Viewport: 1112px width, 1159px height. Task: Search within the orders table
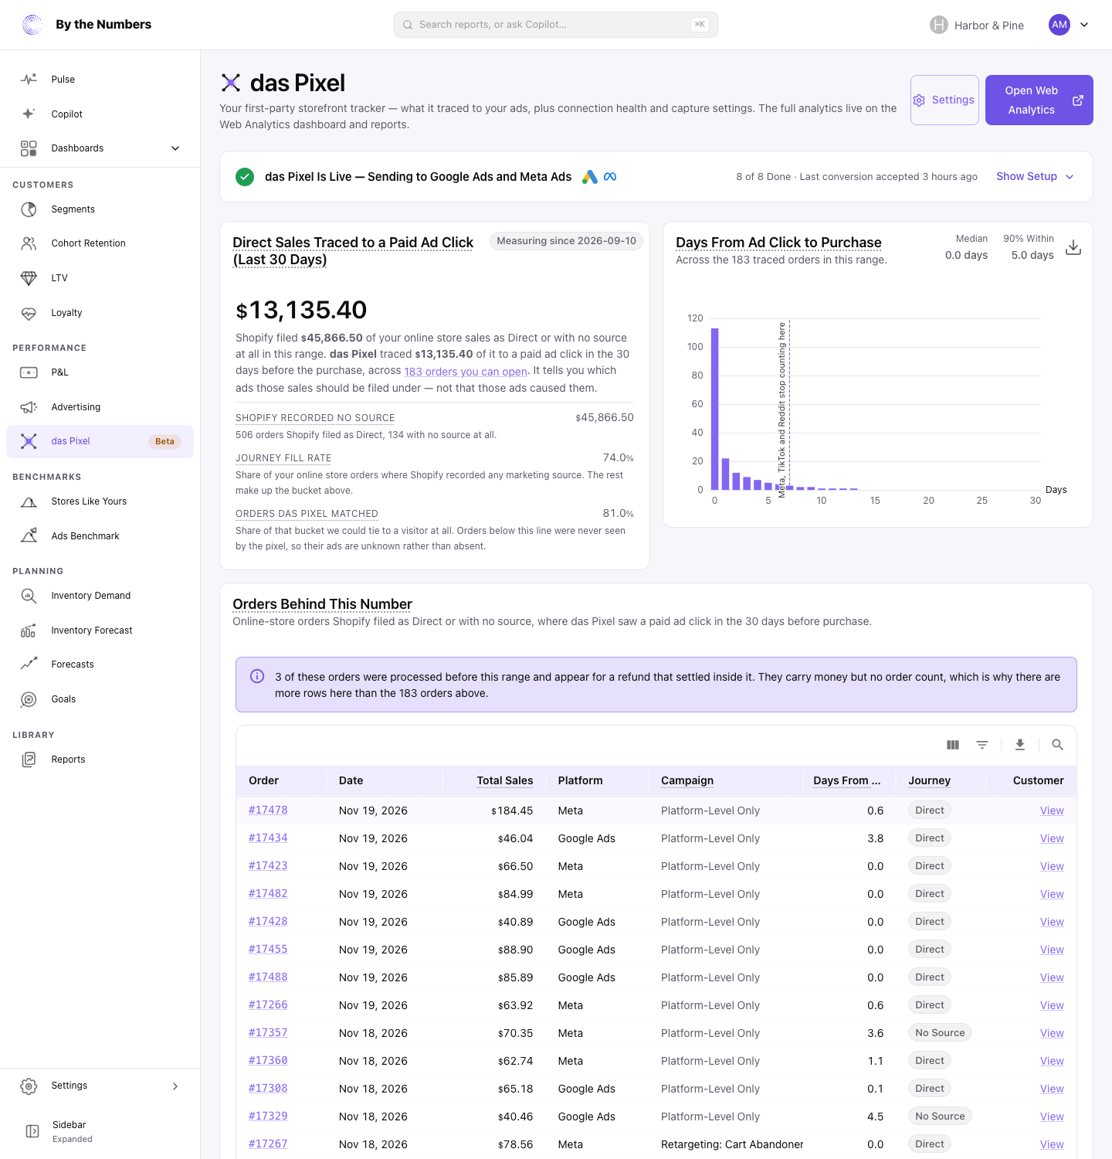point(1058,745)
